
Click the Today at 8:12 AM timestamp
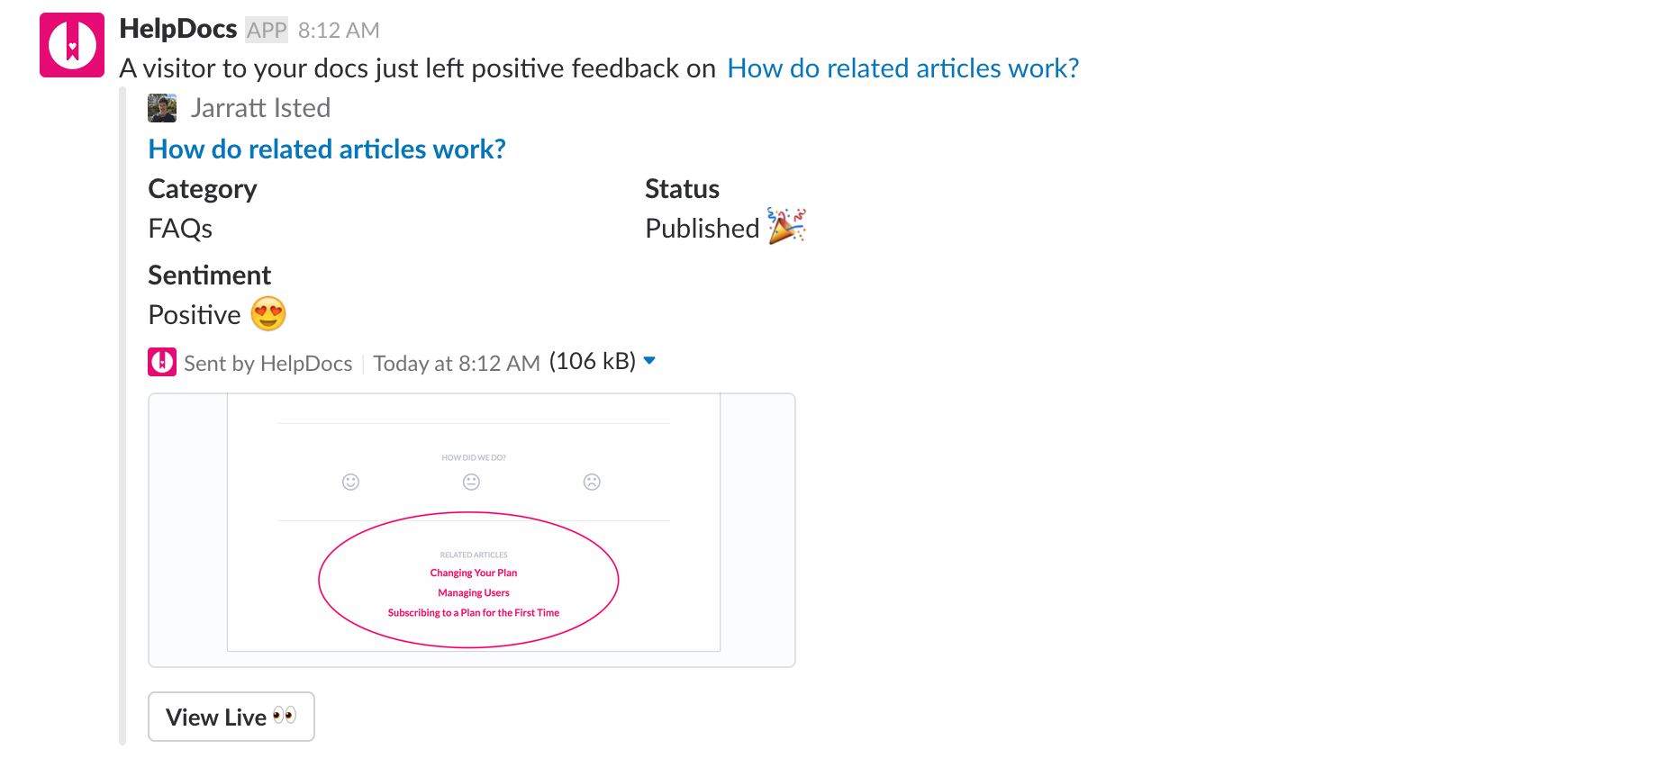click(x=456, y=363)
